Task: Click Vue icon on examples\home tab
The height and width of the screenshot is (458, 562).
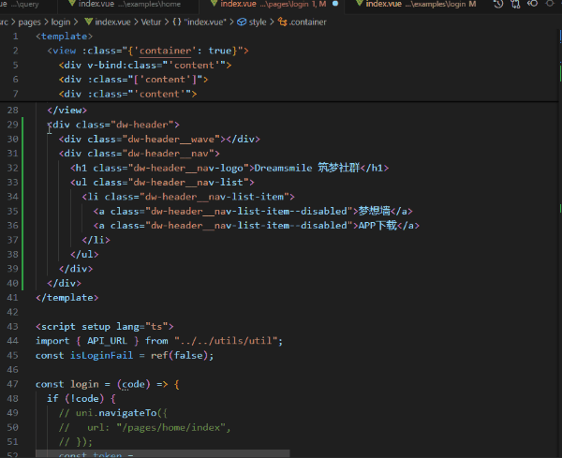Action: coord(72,4)
